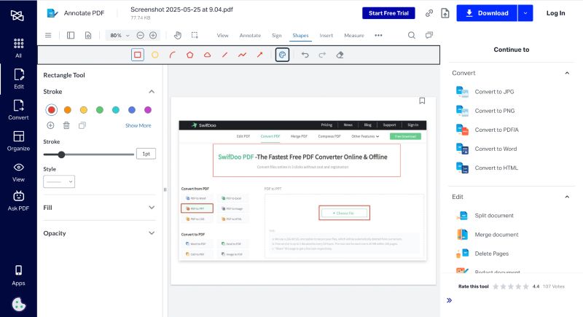Pick the purple stroke color swatch
The image size is (583, 317).
coord(148,110)
